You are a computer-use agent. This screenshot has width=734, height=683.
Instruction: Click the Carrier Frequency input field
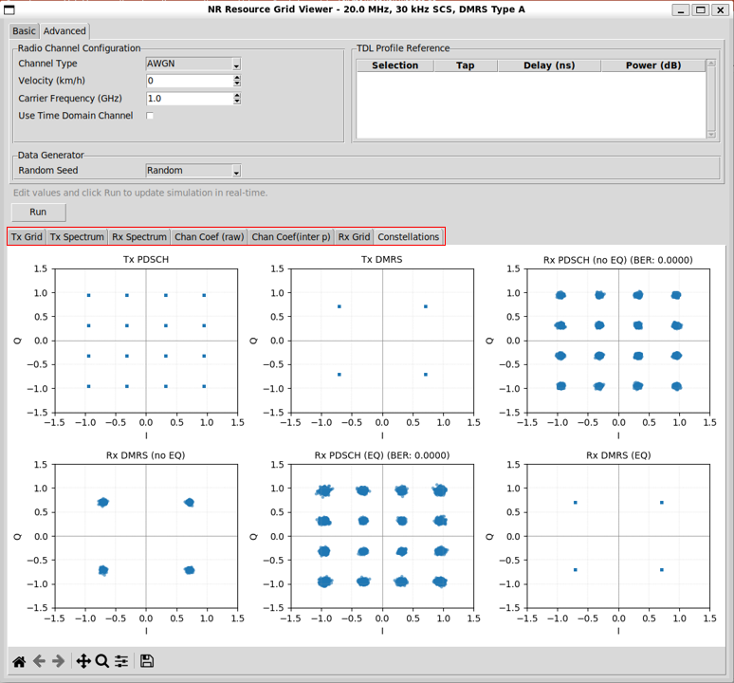(188, 99)
